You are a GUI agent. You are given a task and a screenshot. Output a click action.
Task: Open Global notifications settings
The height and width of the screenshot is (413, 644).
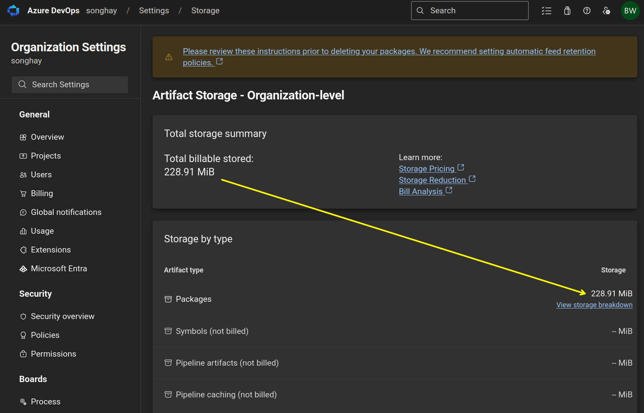point(66,212)
